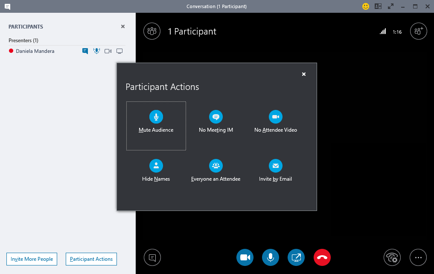Toggle Daniela Mandera's video indicator
434x274 pixels.
coord(108,51)
